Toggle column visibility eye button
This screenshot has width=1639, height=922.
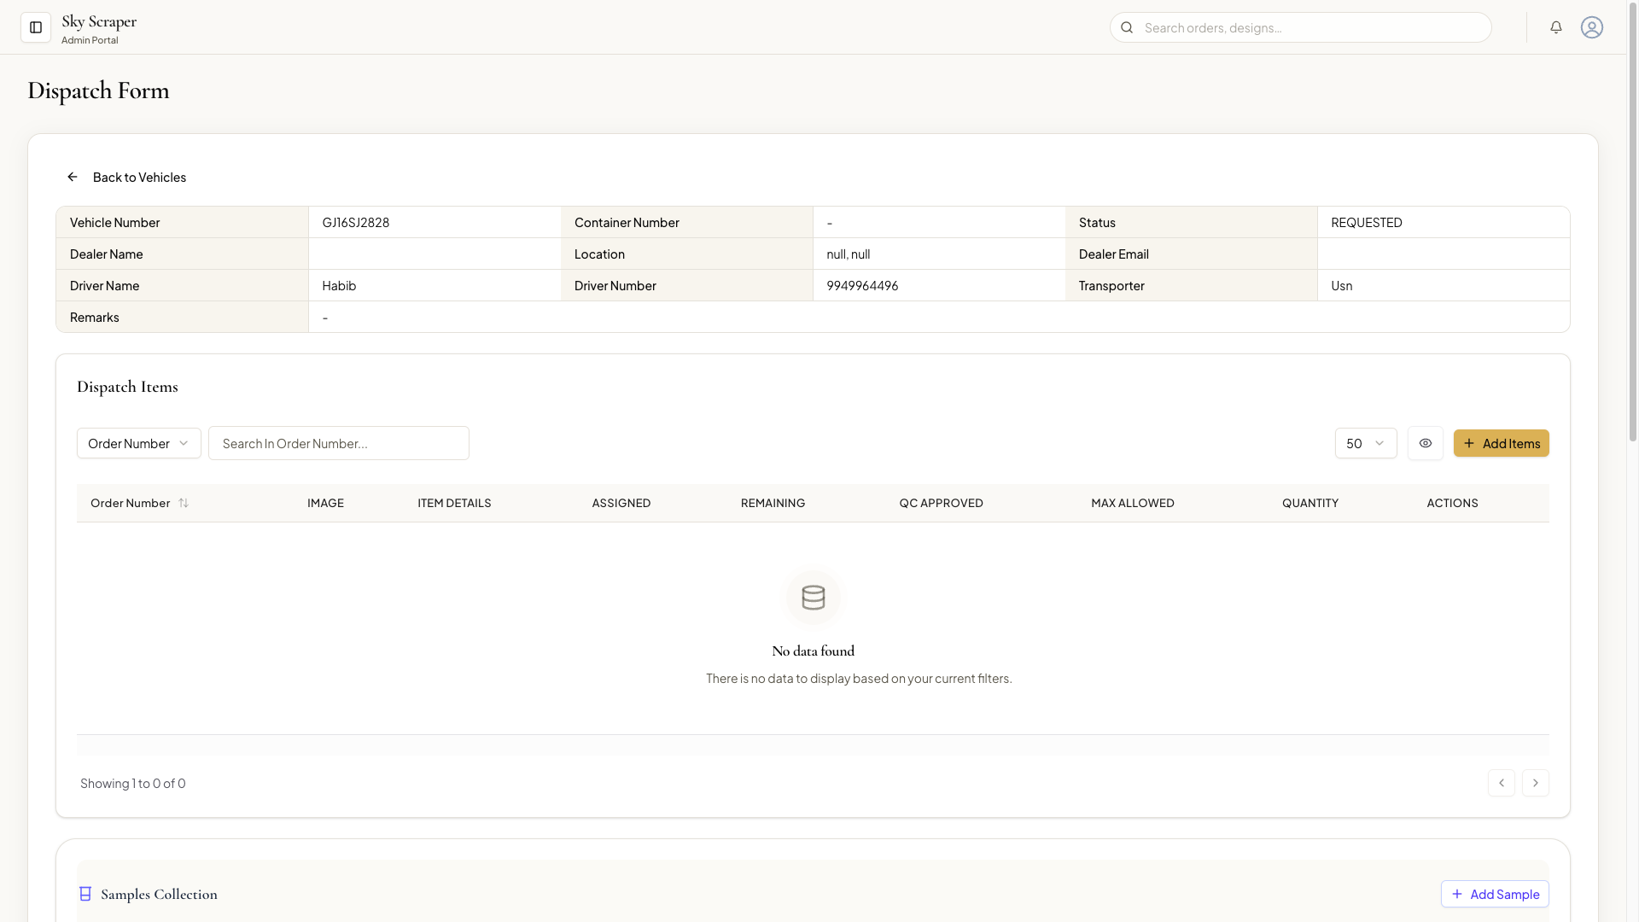1426,443
